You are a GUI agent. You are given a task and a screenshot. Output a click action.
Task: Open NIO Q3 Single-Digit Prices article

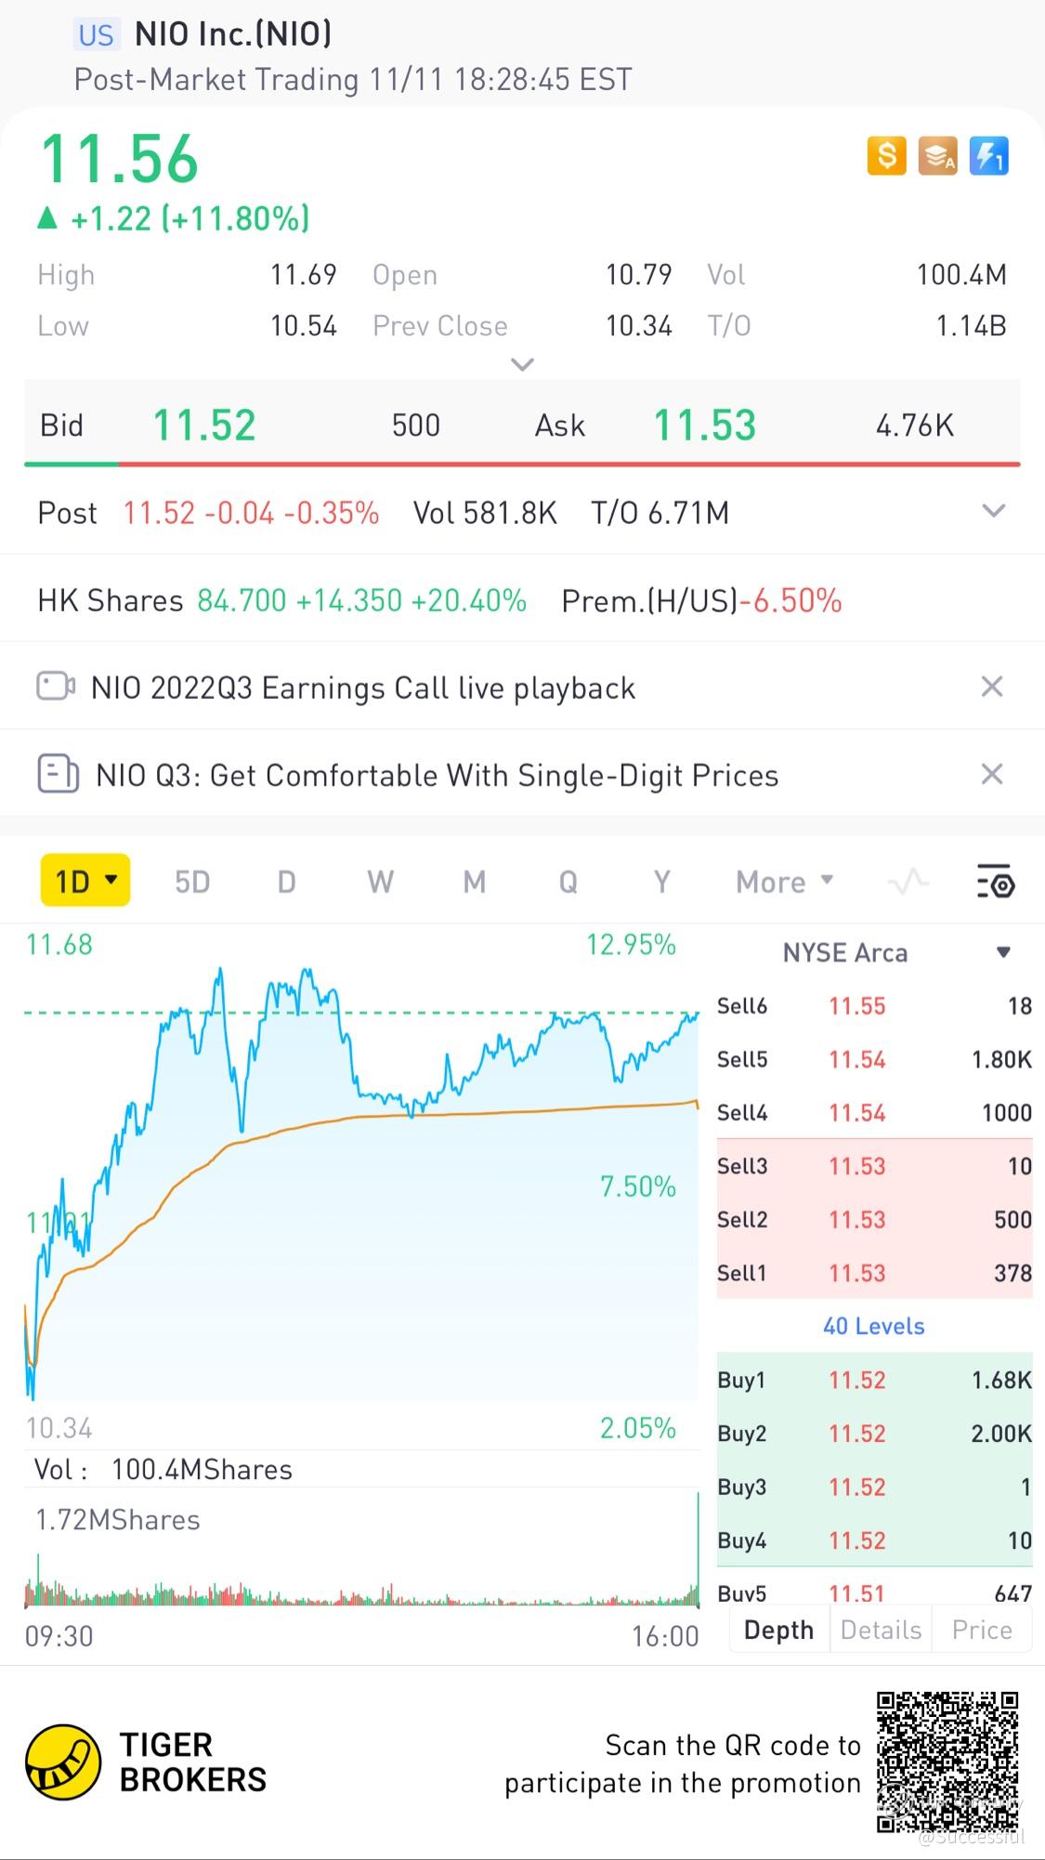[437, 775]
